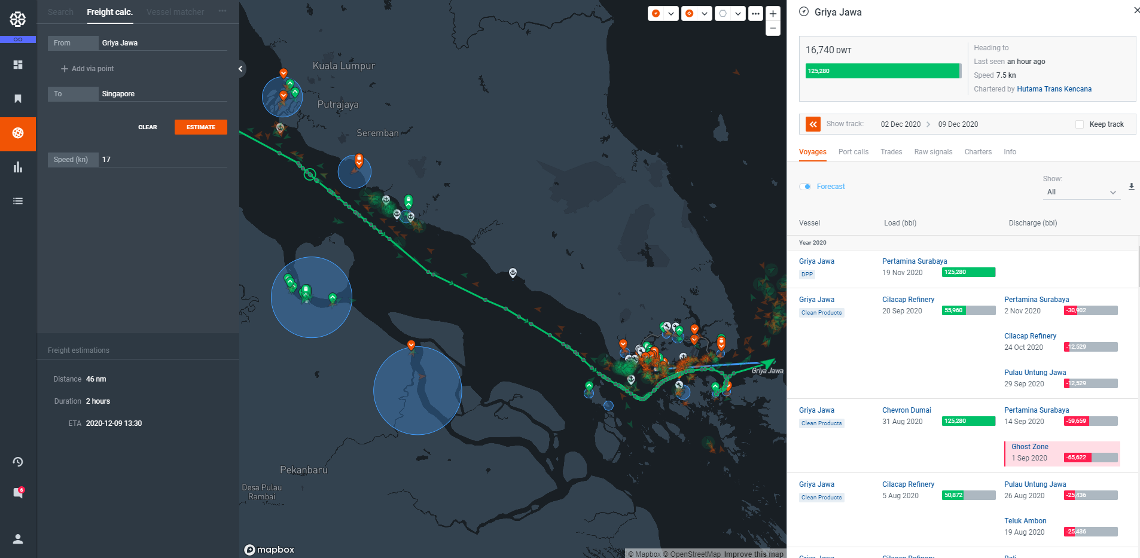This screenshot has width=1140, height=558.
Task: Click the To field with Singapore
Action: pos(138,94)
